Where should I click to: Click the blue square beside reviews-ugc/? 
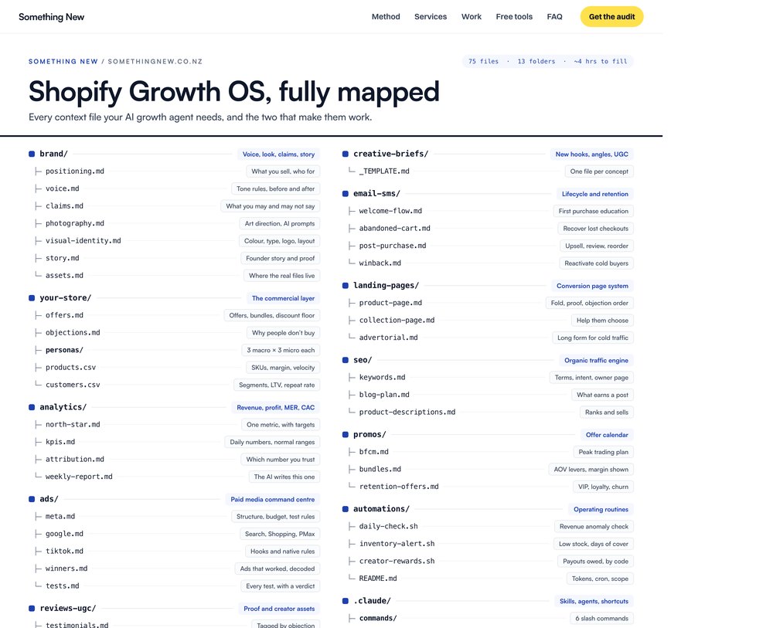(32, 608)
